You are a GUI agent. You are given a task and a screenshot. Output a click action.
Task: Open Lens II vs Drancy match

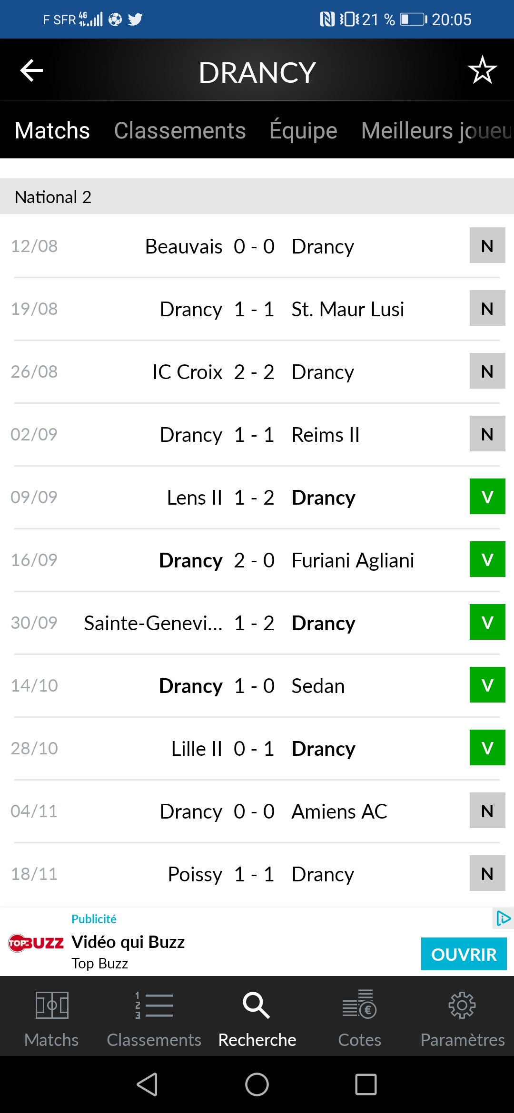[257, 497]
